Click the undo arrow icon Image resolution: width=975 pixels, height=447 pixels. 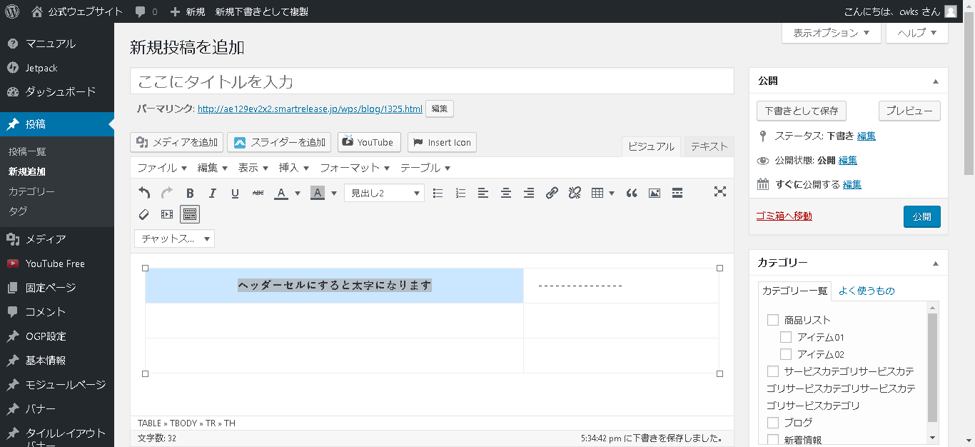pyautogui.click(x=144, y=193)
